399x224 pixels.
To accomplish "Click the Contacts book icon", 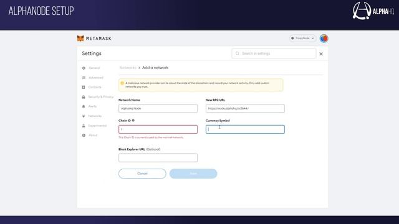I will pyautogui.click(x=84, y=87).
